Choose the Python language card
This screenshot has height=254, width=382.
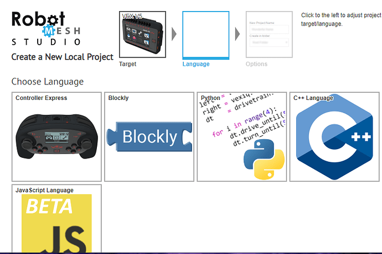point(242,136)
